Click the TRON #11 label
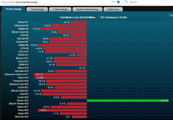 click(23, 55)
